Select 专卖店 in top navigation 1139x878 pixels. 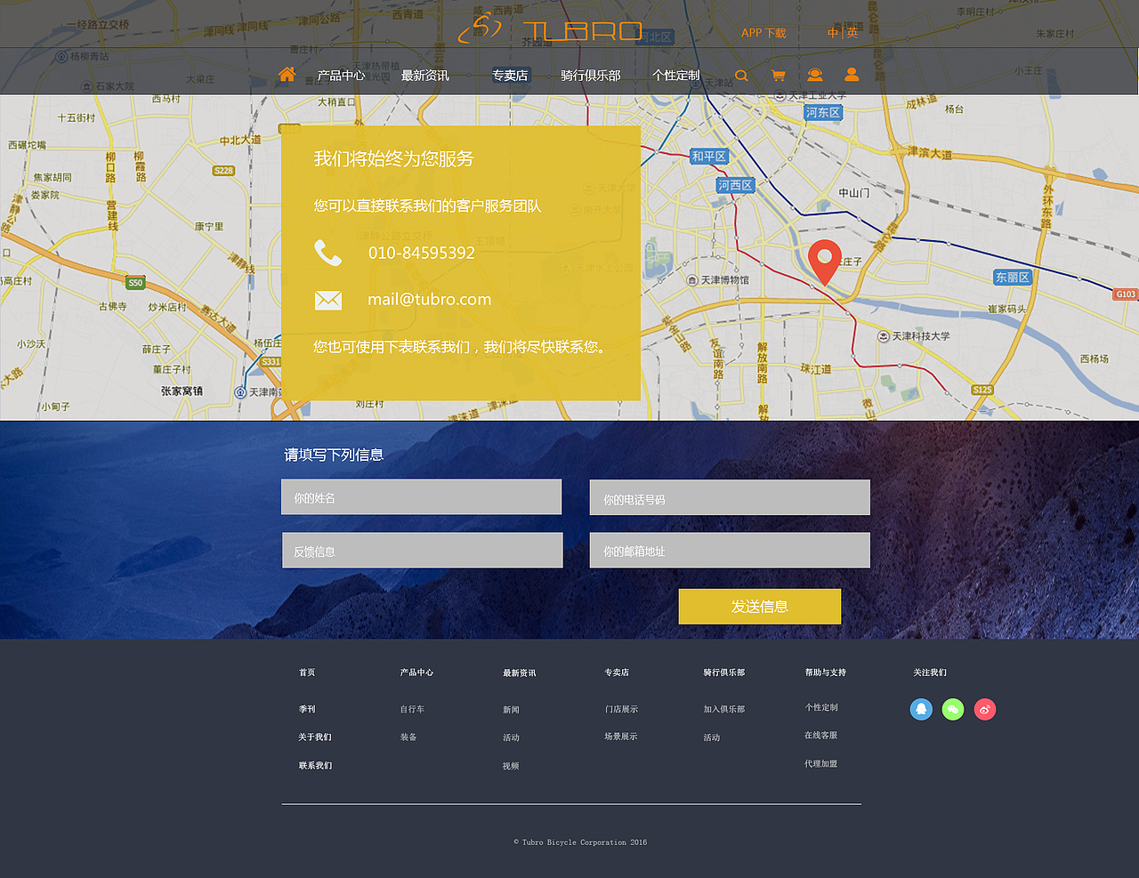point(510,76)
